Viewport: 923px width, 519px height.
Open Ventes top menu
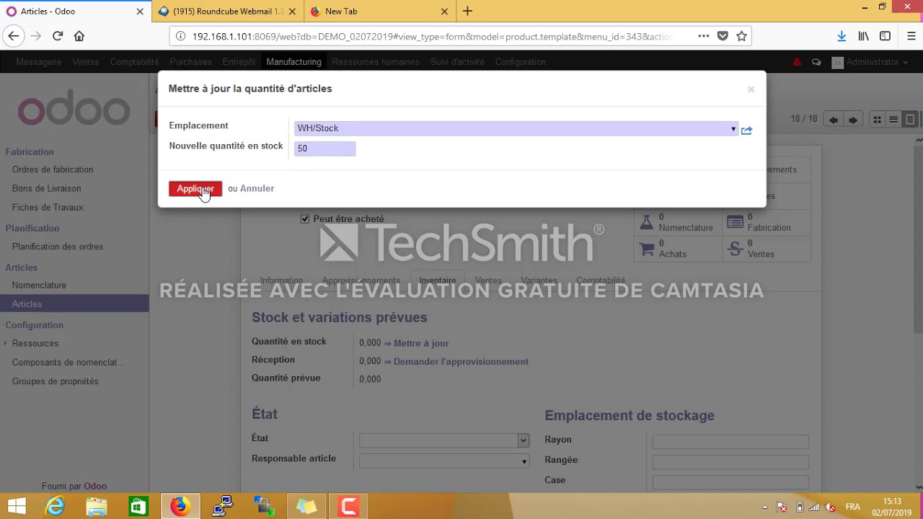click(86, 62)
